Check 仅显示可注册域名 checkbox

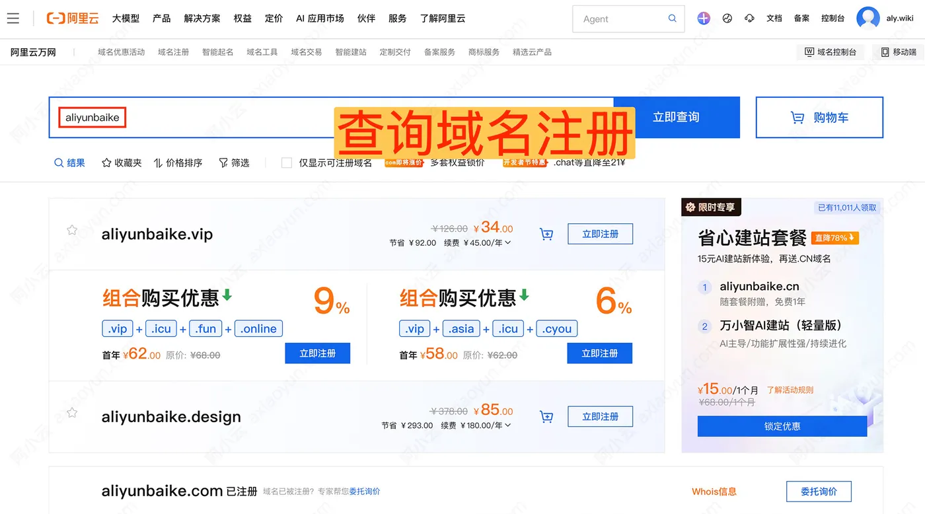coord(287,163)
